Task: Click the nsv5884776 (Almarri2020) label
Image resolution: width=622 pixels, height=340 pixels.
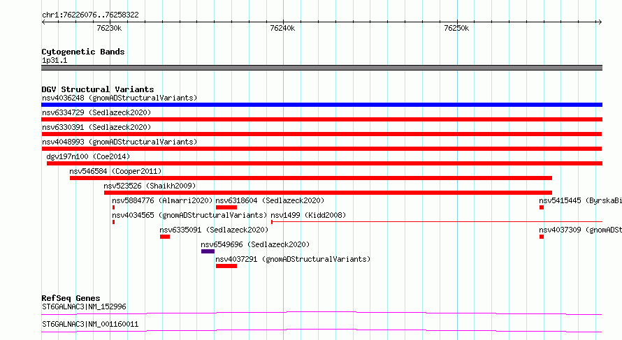Action: (x=162, y=200)
